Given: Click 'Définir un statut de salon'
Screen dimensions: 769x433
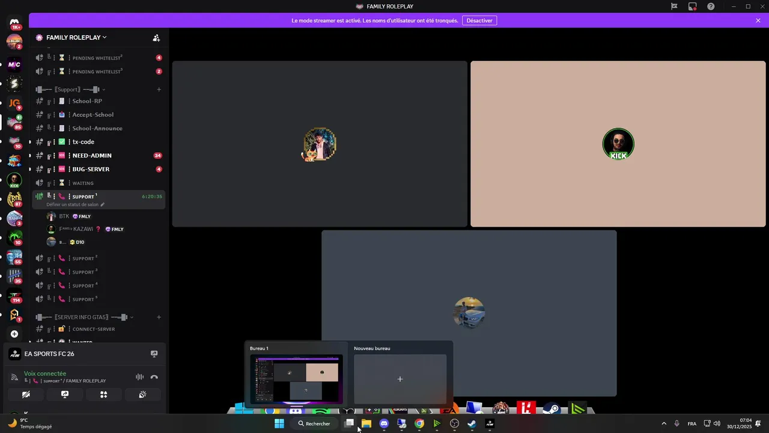Looking at the screenshot, I should click(75, 204).
